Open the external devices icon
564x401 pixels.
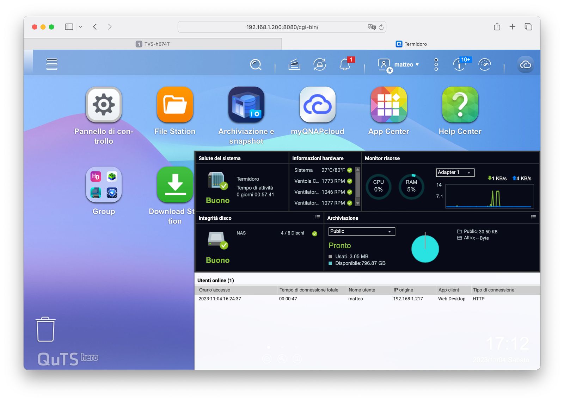click(320, 64)
